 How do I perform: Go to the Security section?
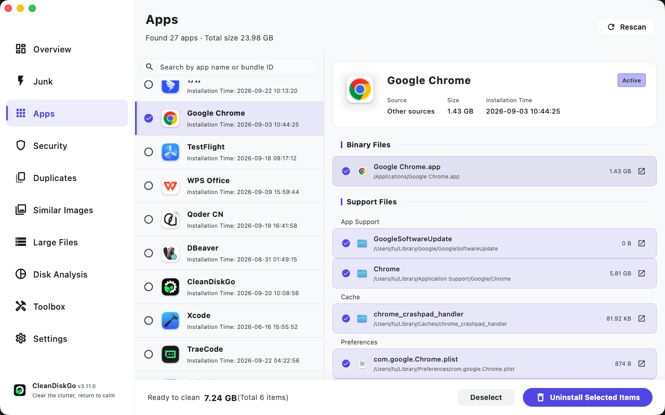[67, 145]
